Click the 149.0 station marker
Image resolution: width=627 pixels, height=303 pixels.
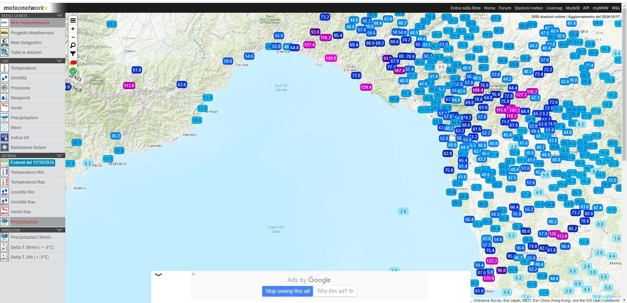coord(330,58)
